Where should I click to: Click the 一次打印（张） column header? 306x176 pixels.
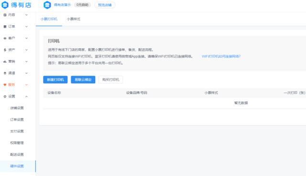(x=295, y=93)
